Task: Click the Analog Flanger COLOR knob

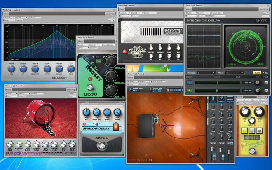Action: pos(111,61)
